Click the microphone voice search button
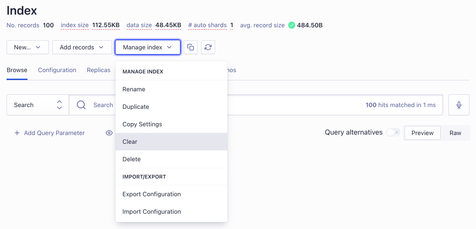Screen dimensions: 476x229 click(459, 105)
